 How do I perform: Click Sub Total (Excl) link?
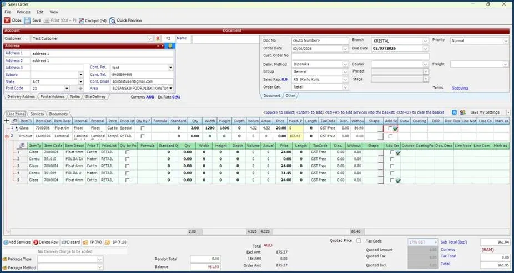453,243
